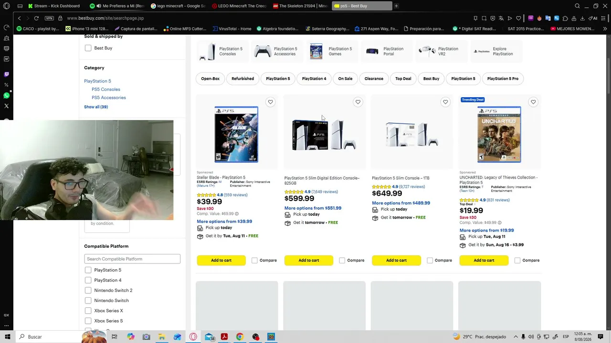This screenshot has height=343, width=611.
Task: Open WhatsApp in the Opera sidebar
Action: click(x=6, y=95)
